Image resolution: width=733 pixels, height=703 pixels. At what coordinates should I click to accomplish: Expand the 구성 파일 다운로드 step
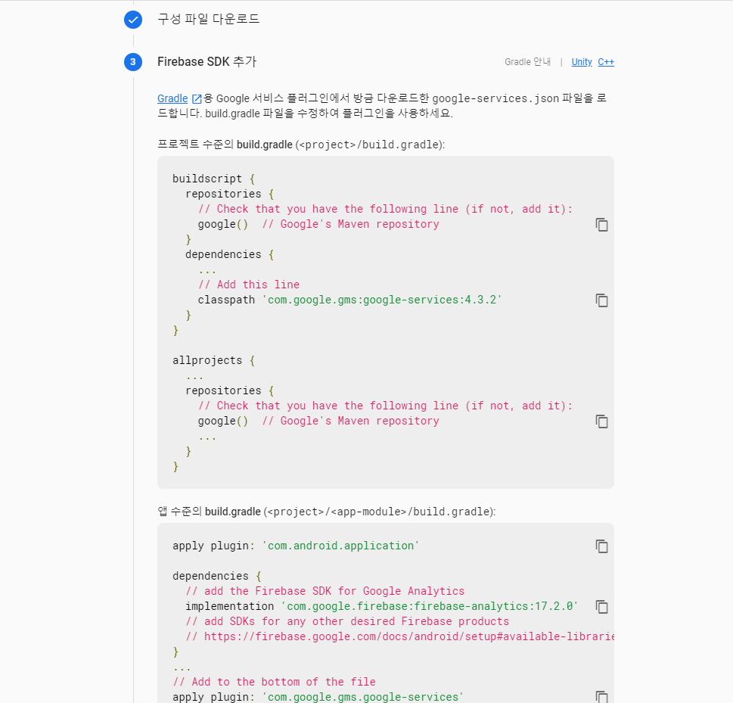tap(209, 19)
